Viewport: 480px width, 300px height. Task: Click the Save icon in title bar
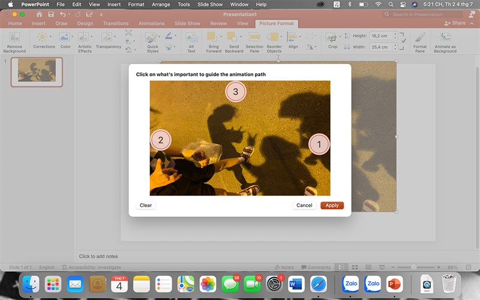(51, 14)
